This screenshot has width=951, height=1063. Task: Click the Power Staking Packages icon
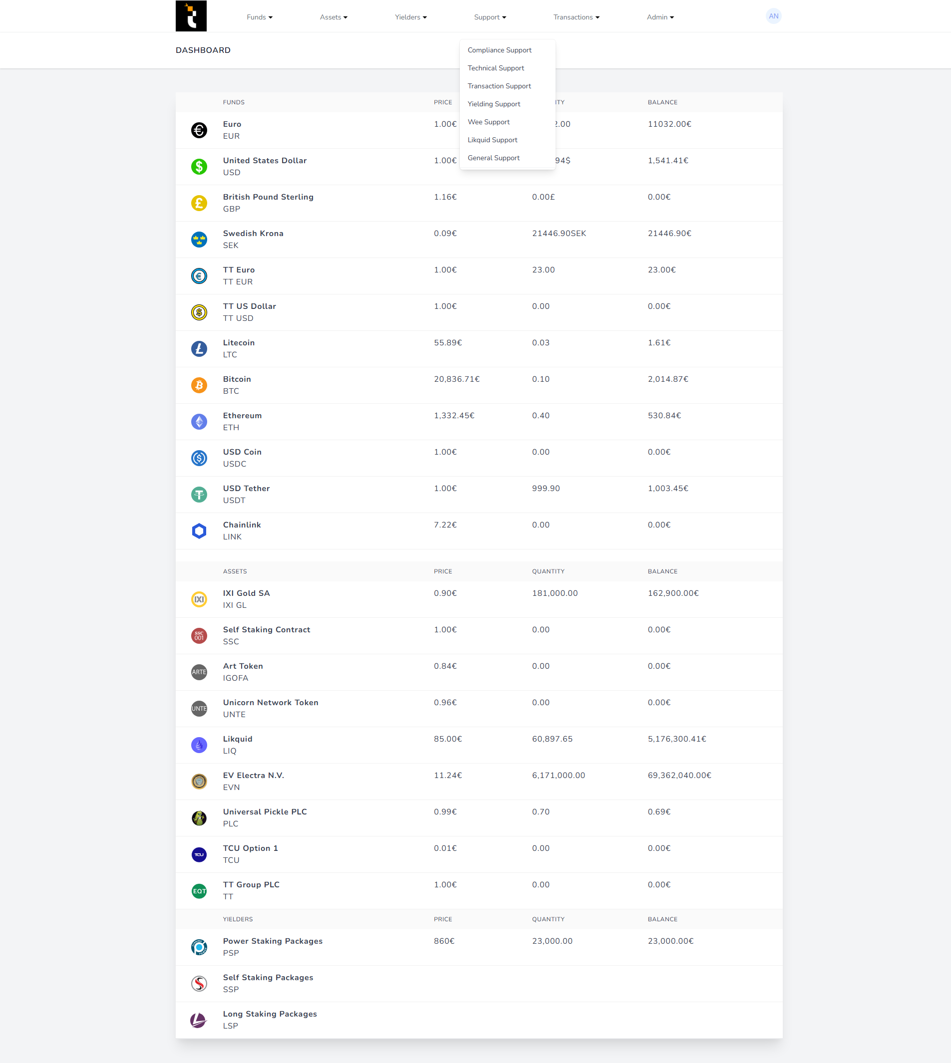click(199, 948)
